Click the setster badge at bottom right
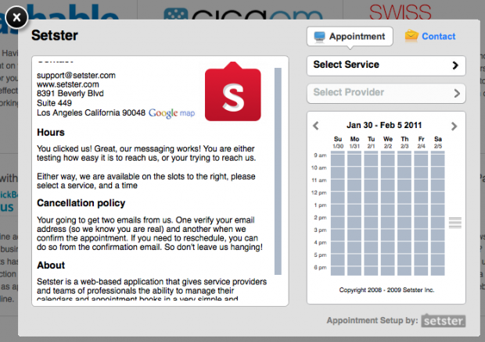This screenshot has height=342, width=485. [x=444, y=321]
